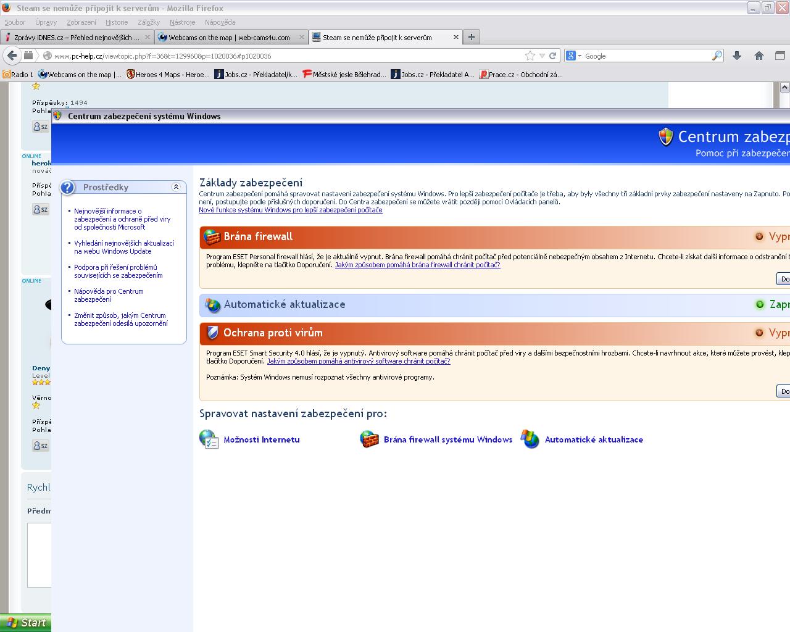Image resolution: width=790 pixels, height=632 pixels.
Task: Open the Nástroje menu
Action: 182,22
